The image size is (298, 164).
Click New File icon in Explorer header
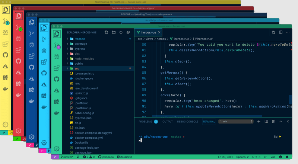pos(107,33)
